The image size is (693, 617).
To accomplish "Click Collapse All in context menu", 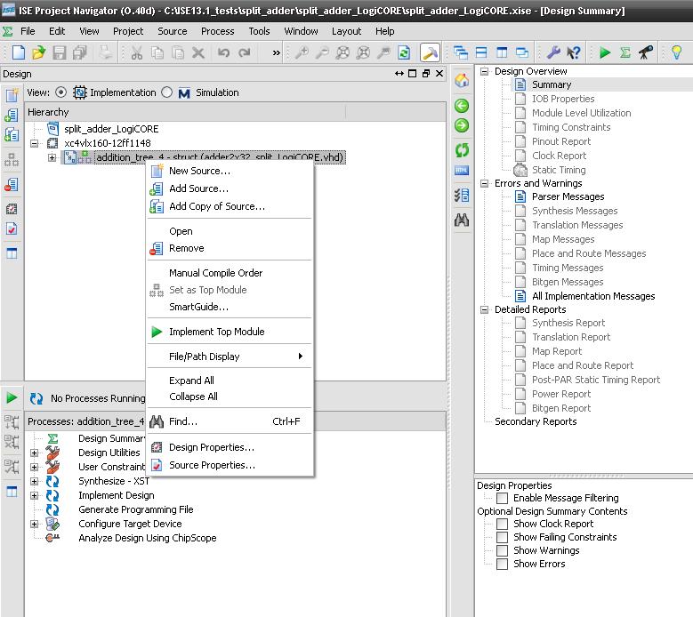I will [x=230, y=397].
